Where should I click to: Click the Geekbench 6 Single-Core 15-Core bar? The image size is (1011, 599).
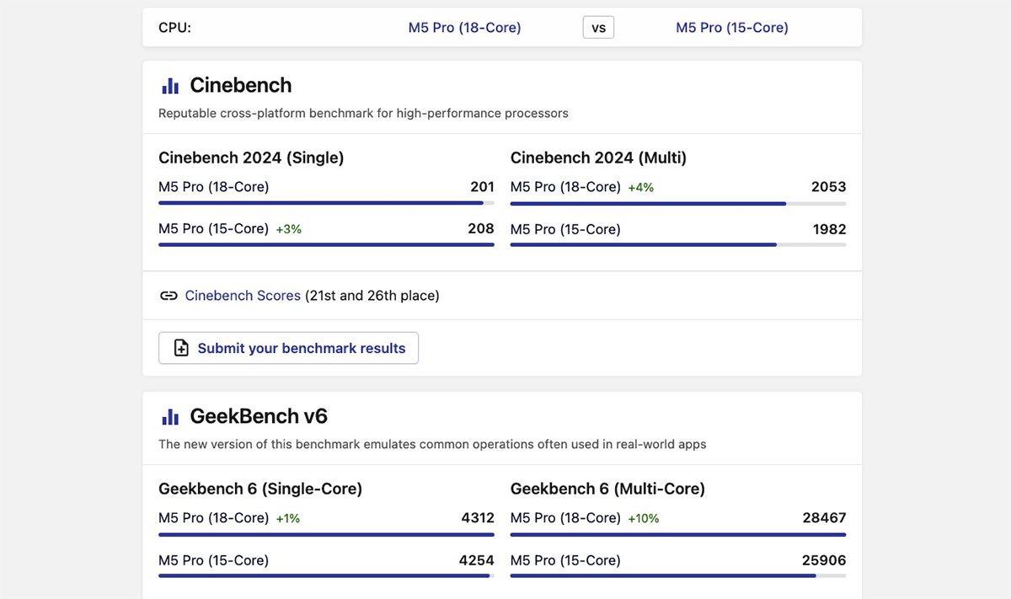(326, 576)
